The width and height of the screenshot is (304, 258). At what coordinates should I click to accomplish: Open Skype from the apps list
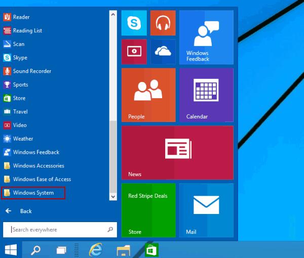[x=15, y=58]
